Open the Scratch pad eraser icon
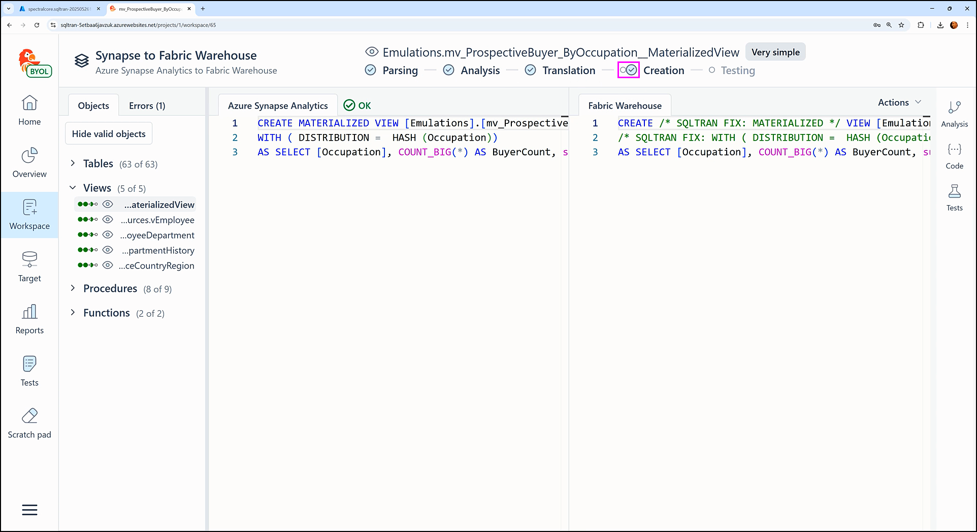Screen dimensions: 977x532 [29, 416]
